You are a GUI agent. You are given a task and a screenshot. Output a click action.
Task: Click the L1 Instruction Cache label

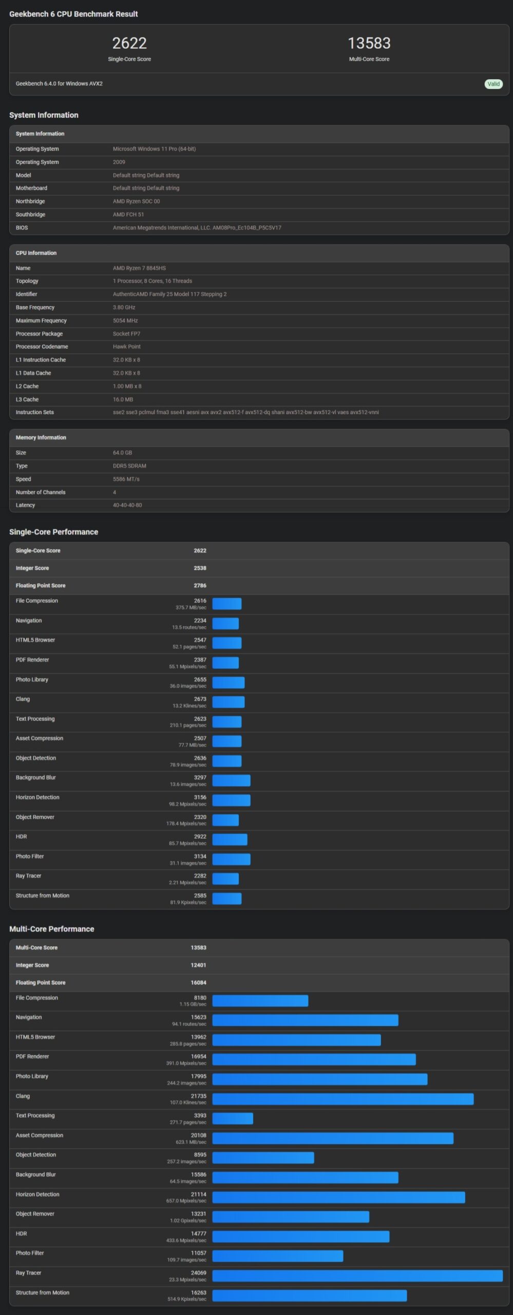41,360
